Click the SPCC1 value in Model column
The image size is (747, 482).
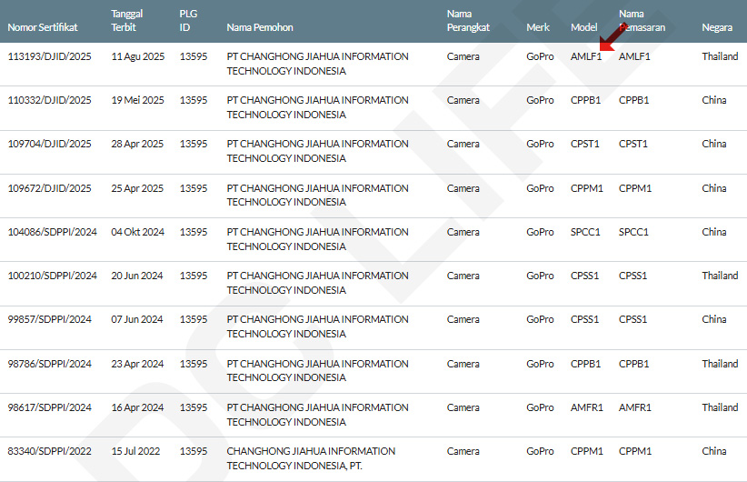(x=585, y=232)
